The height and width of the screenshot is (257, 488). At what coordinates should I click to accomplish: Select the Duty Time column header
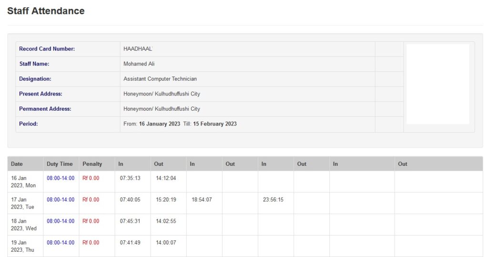click(x=60, y=164)
